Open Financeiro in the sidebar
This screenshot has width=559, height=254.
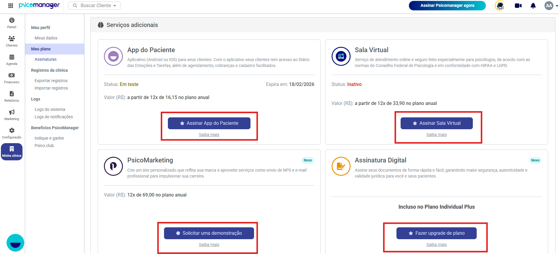tap(12, 78)
